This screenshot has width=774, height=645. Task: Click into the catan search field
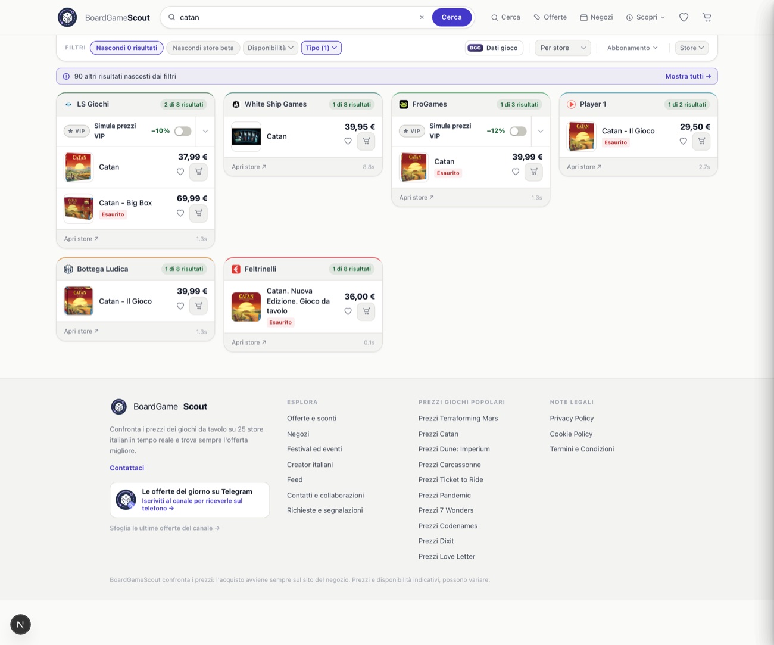(296, 17)
